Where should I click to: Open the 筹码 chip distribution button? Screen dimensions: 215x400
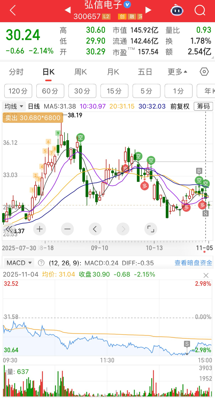coord(203,106)
